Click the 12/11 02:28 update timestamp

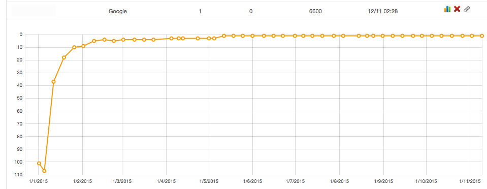tap(382, 12)
